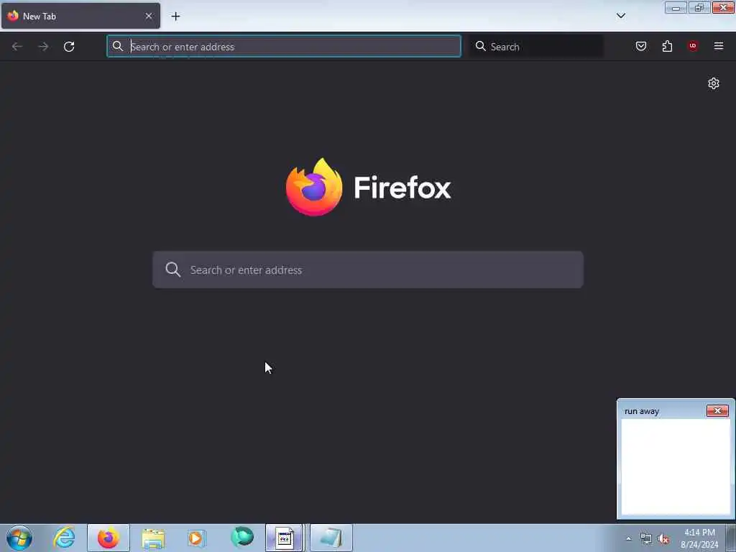
Task: Open Windows Media Player taskbar icon
Action: pyautogui.click(x=196, y=538)
